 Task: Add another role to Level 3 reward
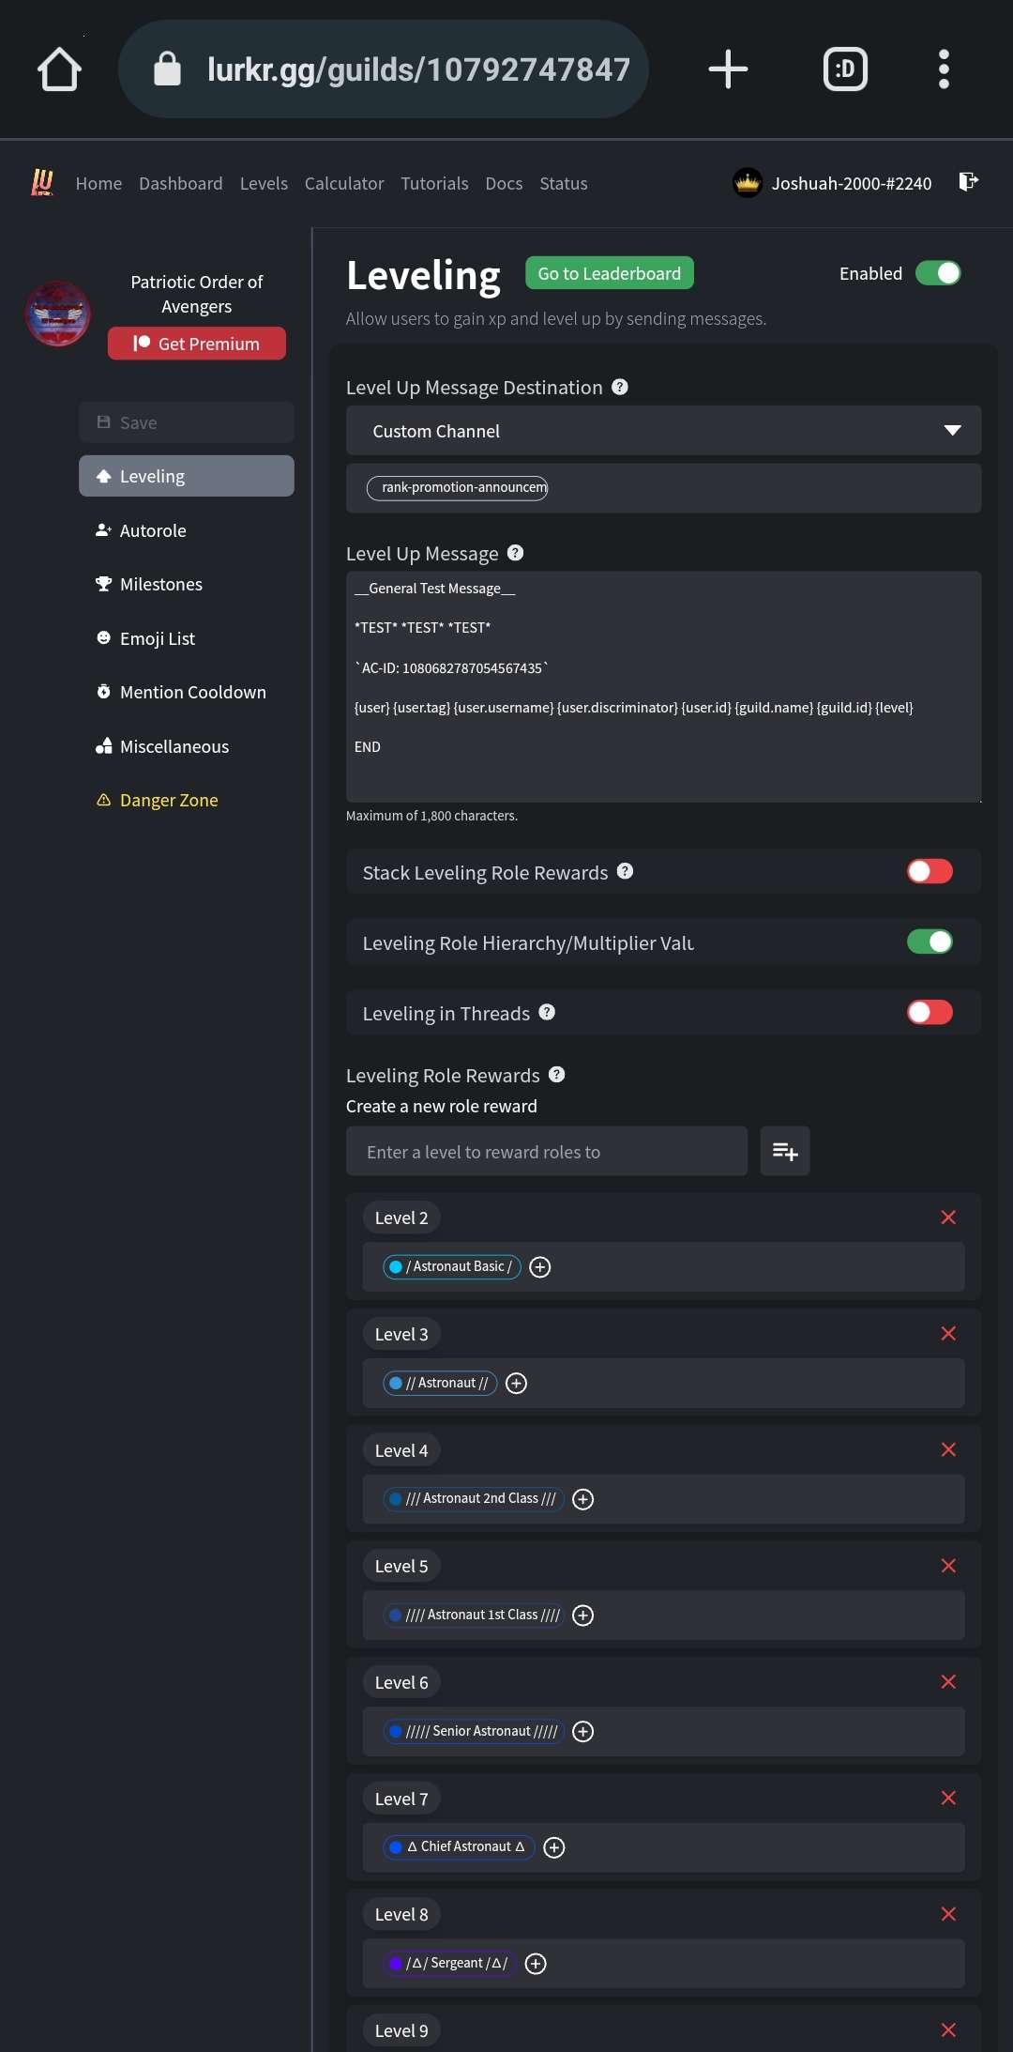516,1383
